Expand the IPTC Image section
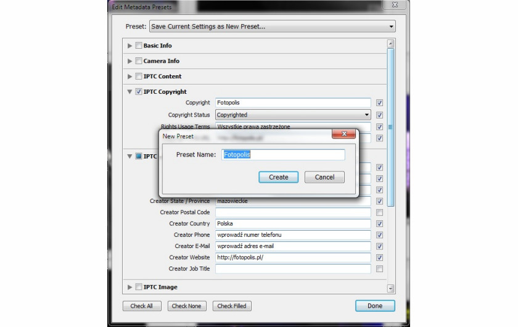This screenshot has width=518, height=327. point(130,287)
